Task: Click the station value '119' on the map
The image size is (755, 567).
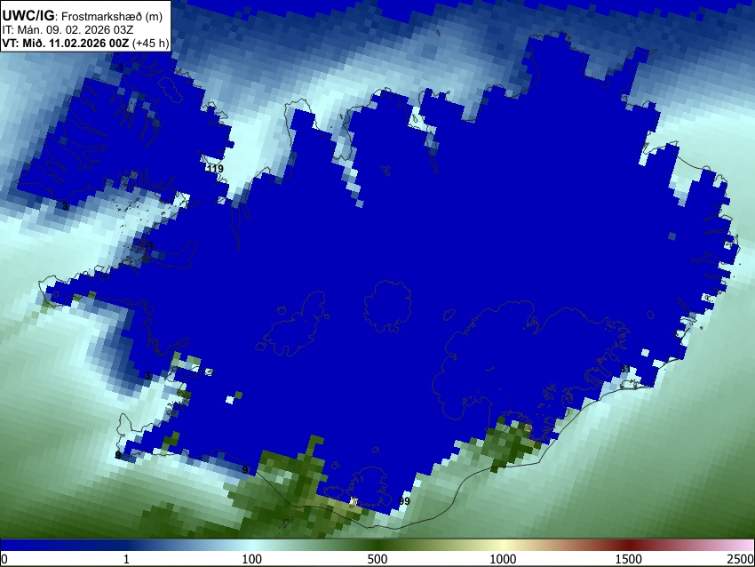Action: pos(215,169)
